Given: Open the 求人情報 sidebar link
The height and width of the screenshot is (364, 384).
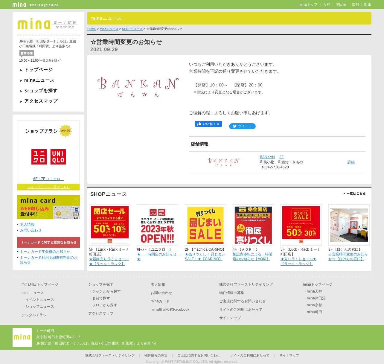Looking at the screenshot, I should [x=27, y=224].
